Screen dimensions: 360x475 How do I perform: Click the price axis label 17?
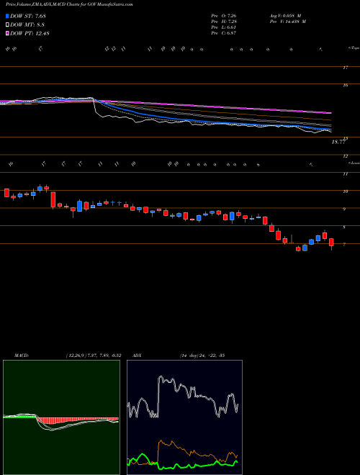pyautogui.click(x=345, y=68)
